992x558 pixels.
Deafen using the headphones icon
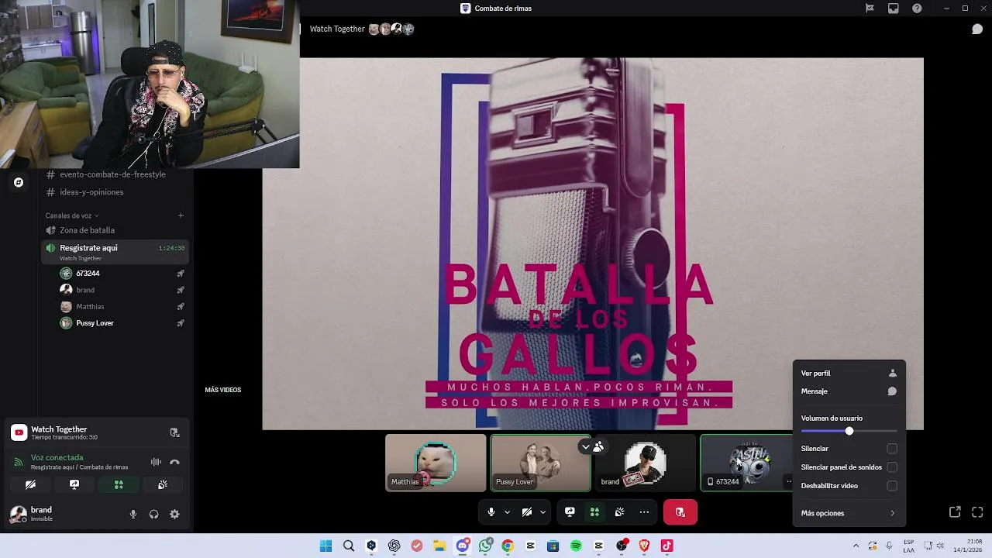tap(153, 514)
